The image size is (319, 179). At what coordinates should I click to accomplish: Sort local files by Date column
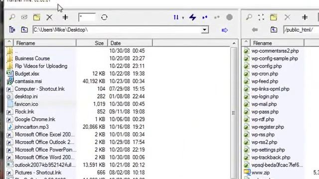tap(130, 43)
